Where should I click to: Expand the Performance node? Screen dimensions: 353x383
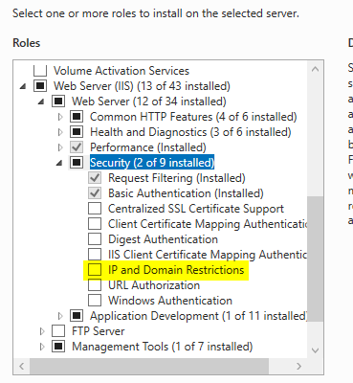[60, 147]
